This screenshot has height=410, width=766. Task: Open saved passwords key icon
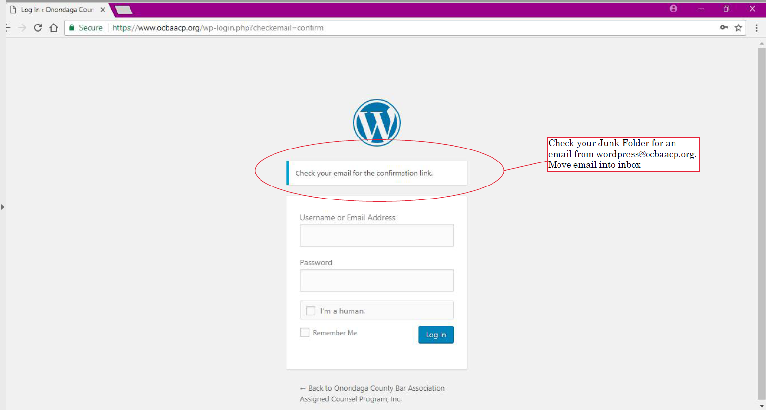pyautogui.click(x=724, y=27)
